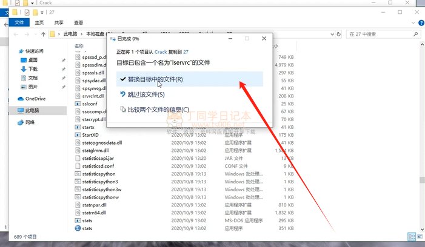Image resolution: width=425 pixels, height=247 pixels.
Task: Switch to details view layout icon
Action: click(x=412, y=237)
